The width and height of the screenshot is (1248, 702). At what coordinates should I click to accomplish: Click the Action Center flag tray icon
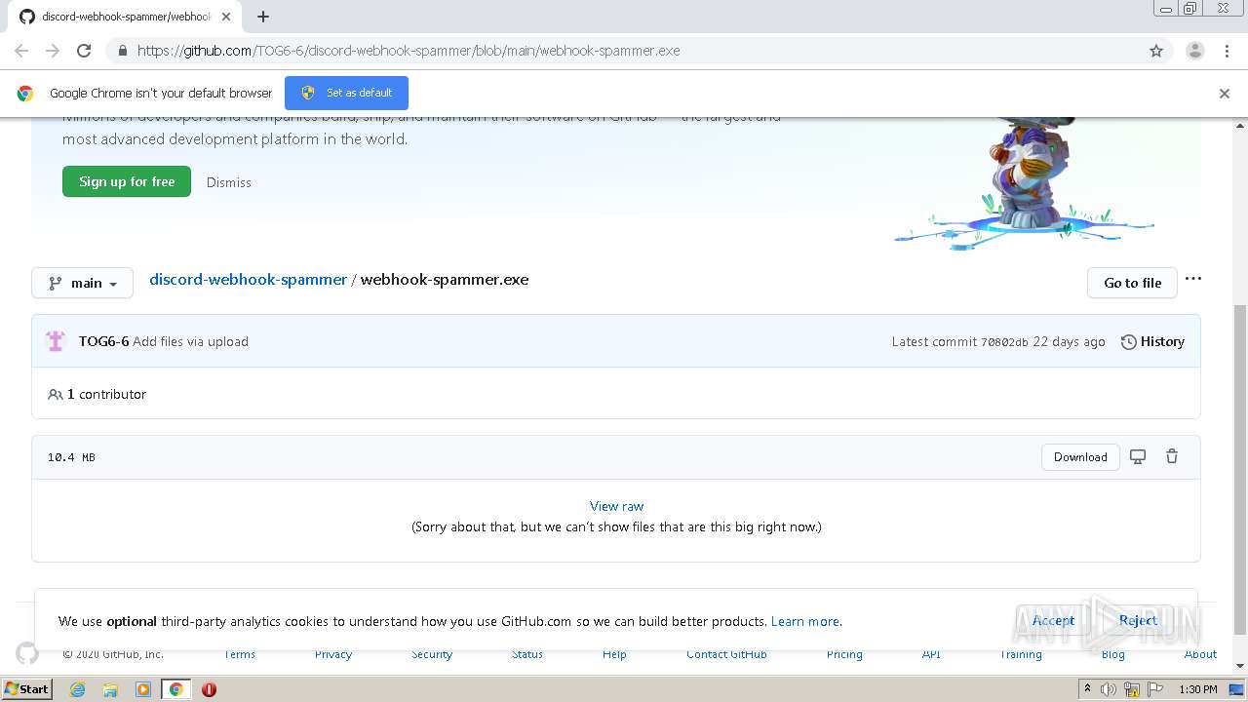1155,689
